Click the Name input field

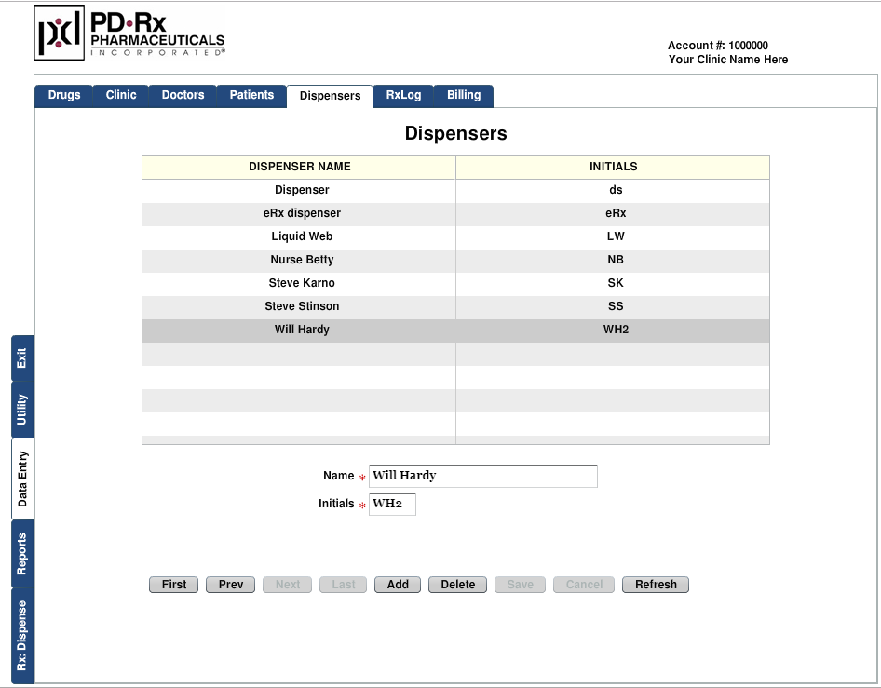pyautogui.click(x=482, y=477)
